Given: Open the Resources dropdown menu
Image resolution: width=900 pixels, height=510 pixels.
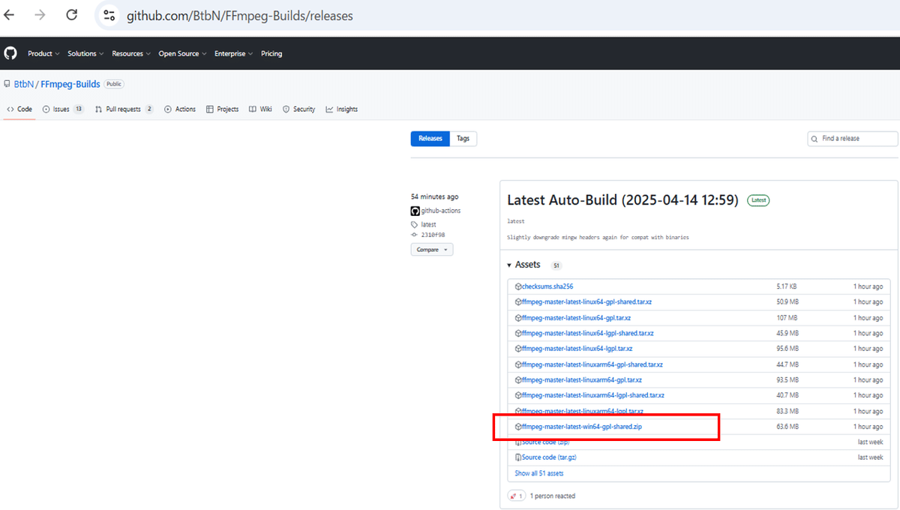Looking at the screenshot, I should tap(131, 53).
